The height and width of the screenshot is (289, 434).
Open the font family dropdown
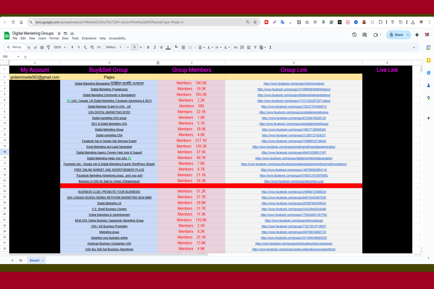[114, 47]
